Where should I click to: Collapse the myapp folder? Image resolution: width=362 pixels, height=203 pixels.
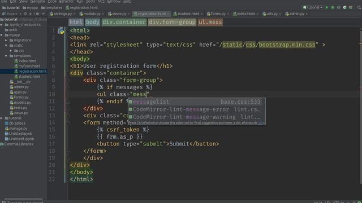coord(2,35)
